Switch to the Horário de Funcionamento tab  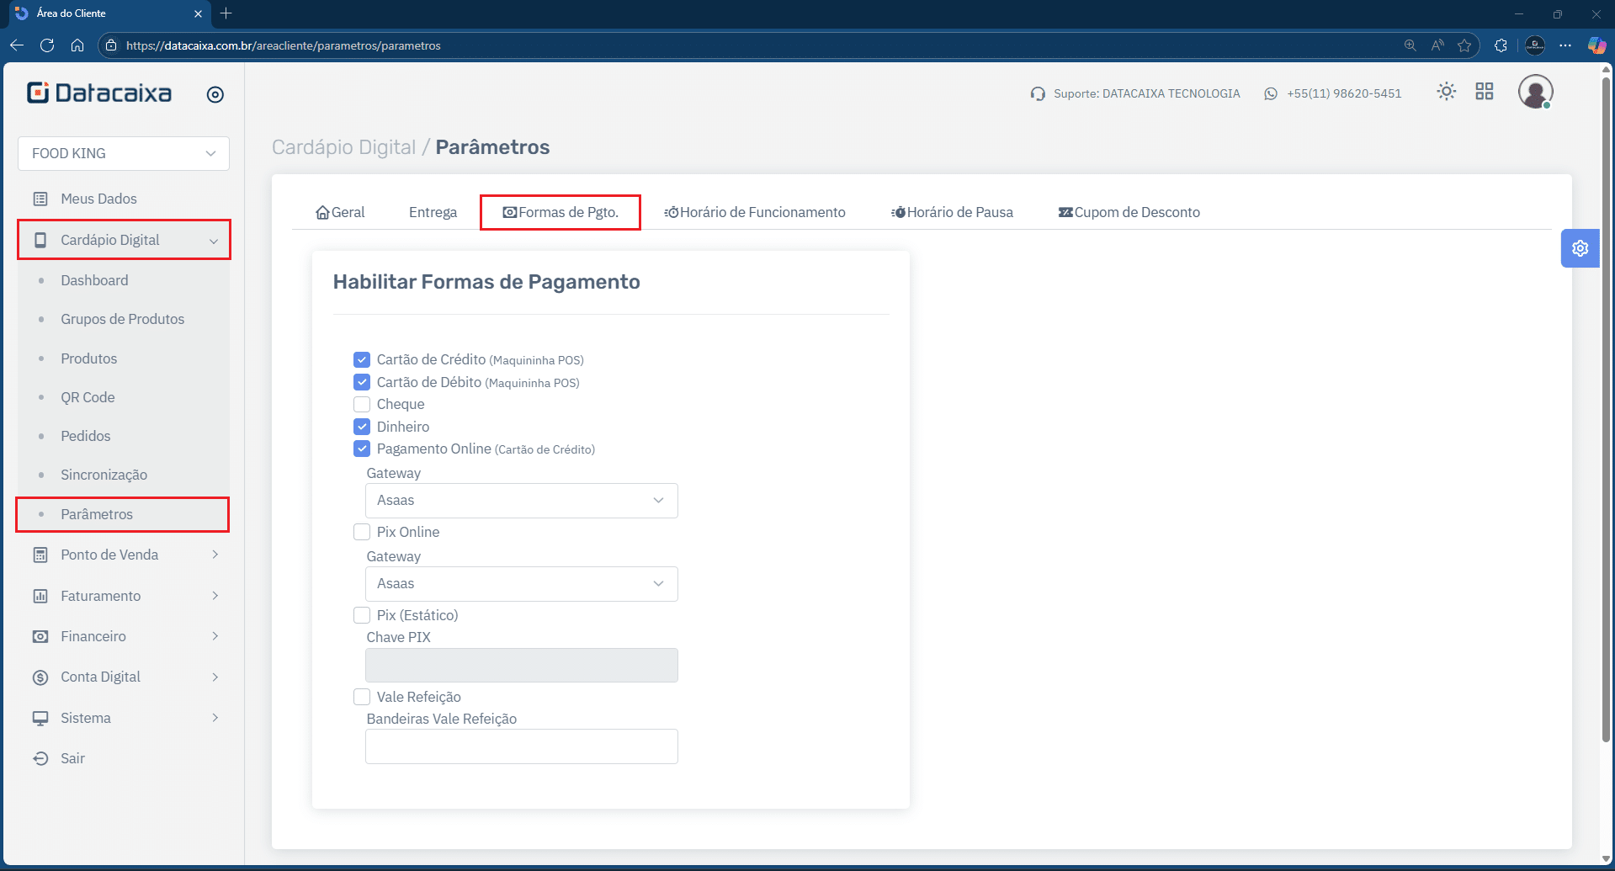755,212
